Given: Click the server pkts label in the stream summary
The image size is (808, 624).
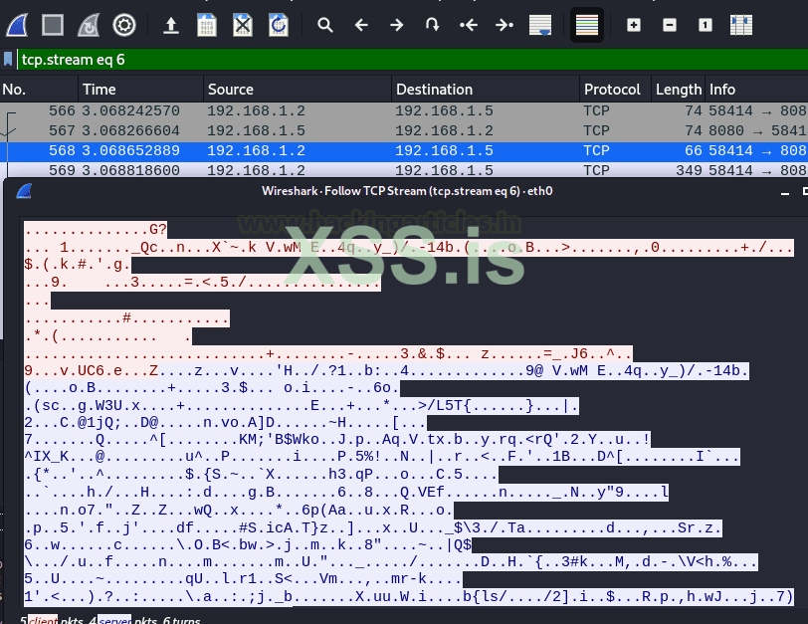Looking at the screenshot, I should (114, 620).
